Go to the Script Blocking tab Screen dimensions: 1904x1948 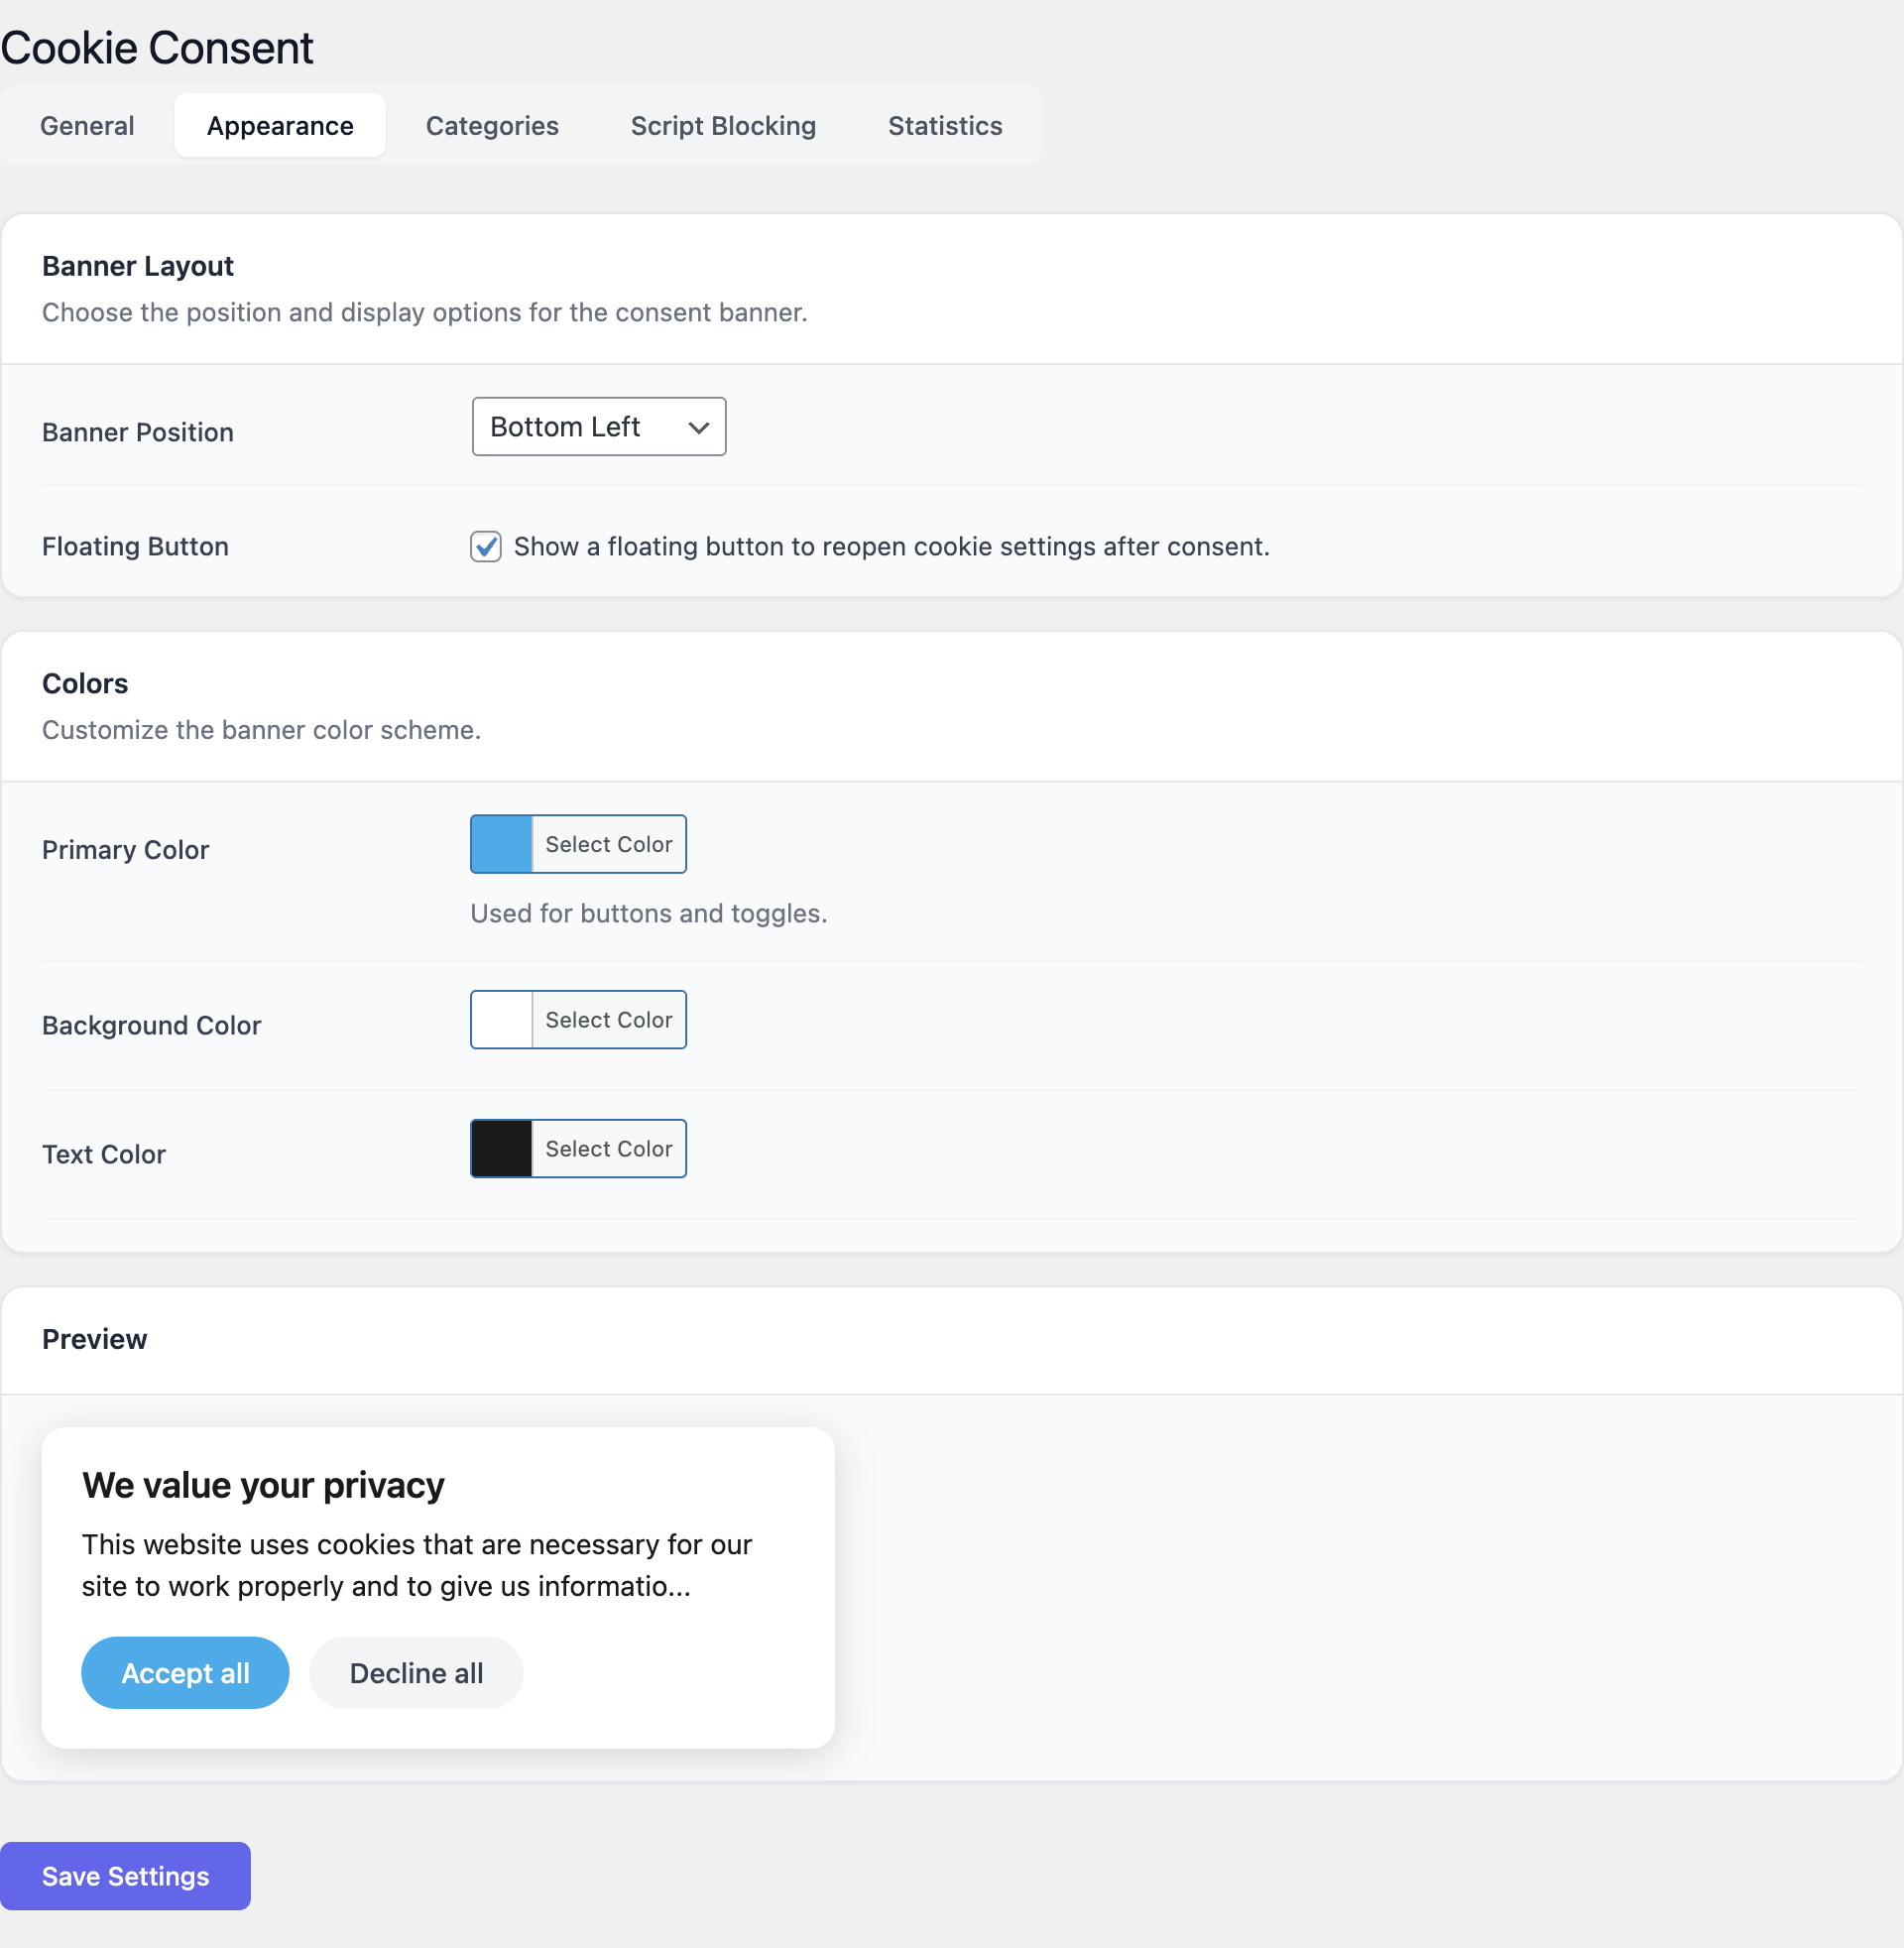pyautogui.click(x=723, y=126)
